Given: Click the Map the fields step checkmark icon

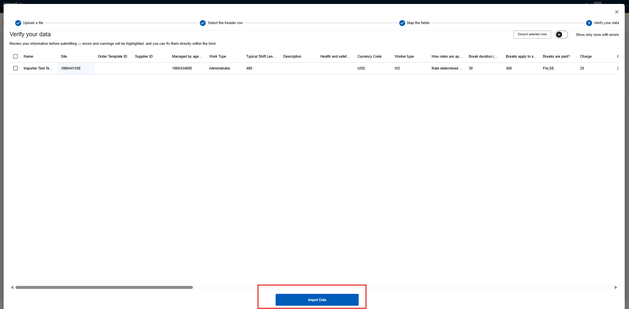Looking at the screenshot, I should pos(402,23).
